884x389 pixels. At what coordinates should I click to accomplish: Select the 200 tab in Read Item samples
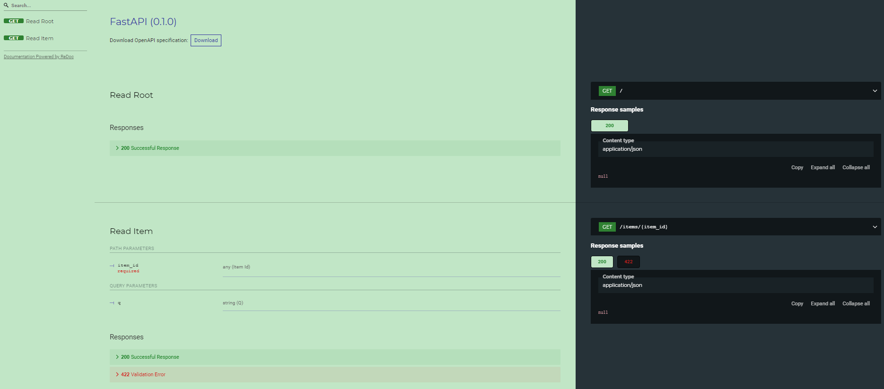pos(602,262)
